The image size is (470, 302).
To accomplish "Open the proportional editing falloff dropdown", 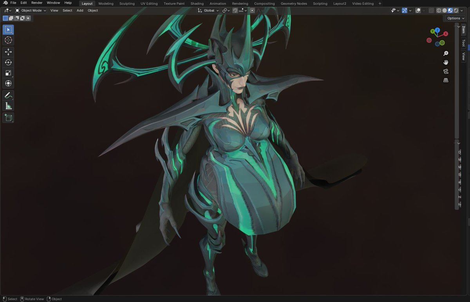I will click(x=260, y=11).
